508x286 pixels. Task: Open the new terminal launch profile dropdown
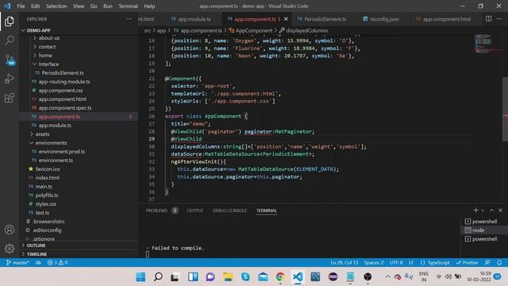point(483,210)
